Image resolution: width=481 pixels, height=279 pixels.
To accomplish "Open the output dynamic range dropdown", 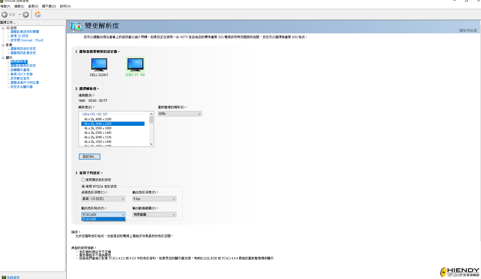I will click(x=154, y=215).
